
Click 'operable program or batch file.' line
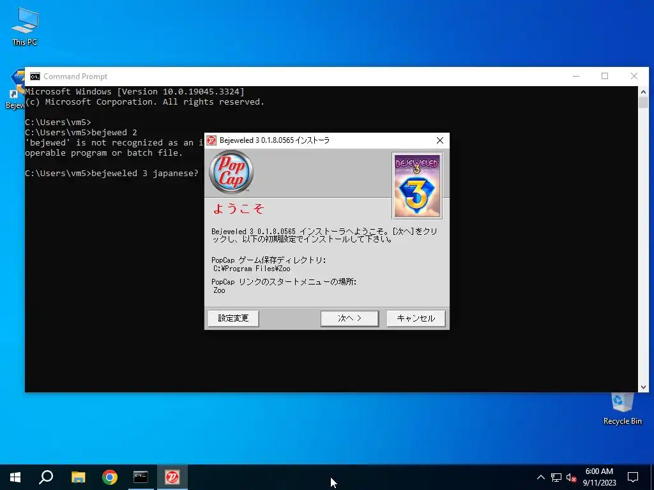(104, 153)
